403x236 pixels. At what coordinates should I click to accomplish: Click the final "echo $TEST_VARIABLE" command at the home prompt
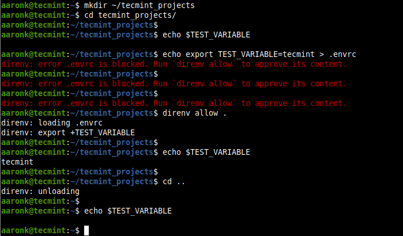[x=127, y=211]
